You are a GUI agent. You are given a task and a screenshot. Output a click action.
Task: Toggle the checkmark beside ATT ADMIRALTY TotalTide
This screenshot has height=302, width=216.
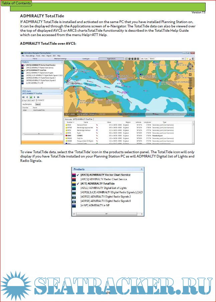[x=78, y=184]
